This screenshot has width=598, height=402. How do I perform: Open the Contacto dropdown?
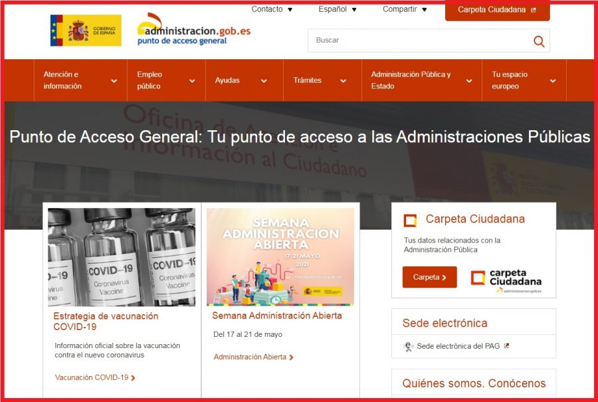pos(272,9)
